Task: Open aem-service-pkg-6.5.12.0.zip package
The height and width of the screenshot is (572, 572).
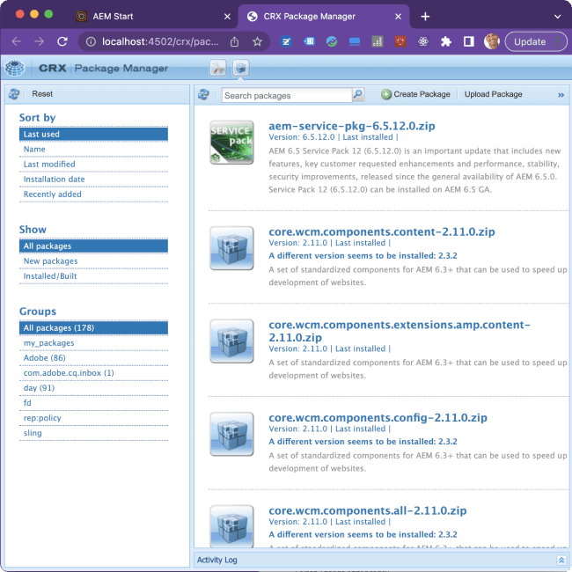Action: (352, 126)
